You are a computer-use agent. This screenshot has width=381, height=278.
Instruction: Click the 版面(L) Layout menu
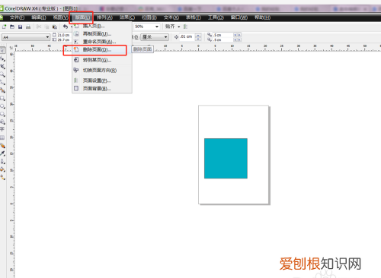[82, 17]
